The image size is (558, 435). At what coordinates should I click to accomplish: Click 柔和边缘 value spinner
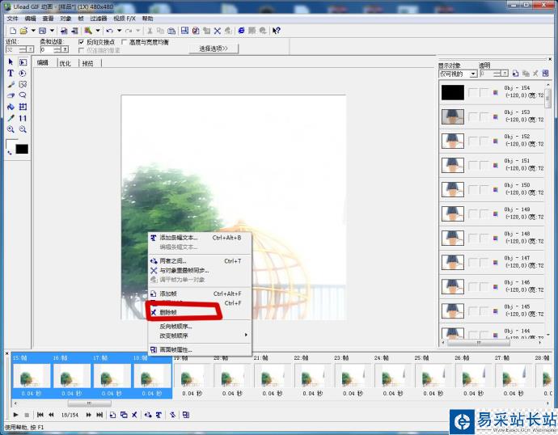pos(65,49)
